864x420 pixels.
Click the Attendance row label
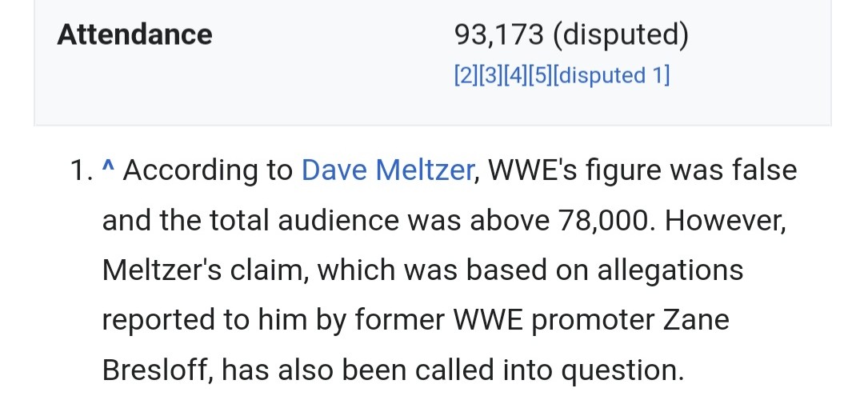134,34
